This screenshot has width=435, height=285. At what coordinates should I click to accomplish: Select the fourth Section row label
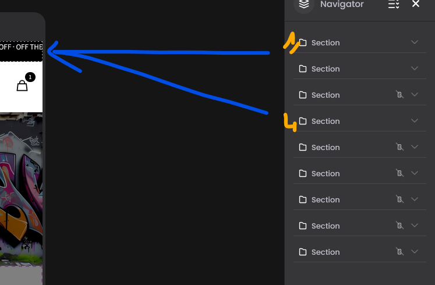pos(326,122)
